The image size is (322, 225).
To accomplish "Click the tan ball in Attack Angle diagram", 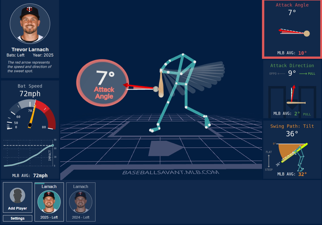I will tap(307, 34).
